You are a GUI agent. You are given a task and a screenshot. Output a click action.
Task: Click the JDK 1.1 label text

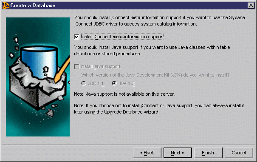click(96, 84)
